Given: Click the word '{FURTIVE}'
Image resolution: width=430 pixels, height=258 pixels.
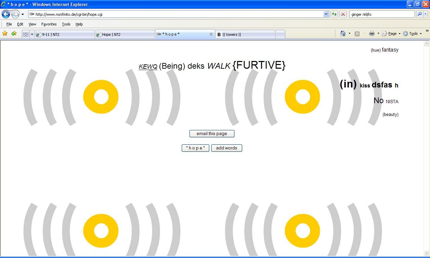Looking at the screenshot, I should (x=259, y=65).
